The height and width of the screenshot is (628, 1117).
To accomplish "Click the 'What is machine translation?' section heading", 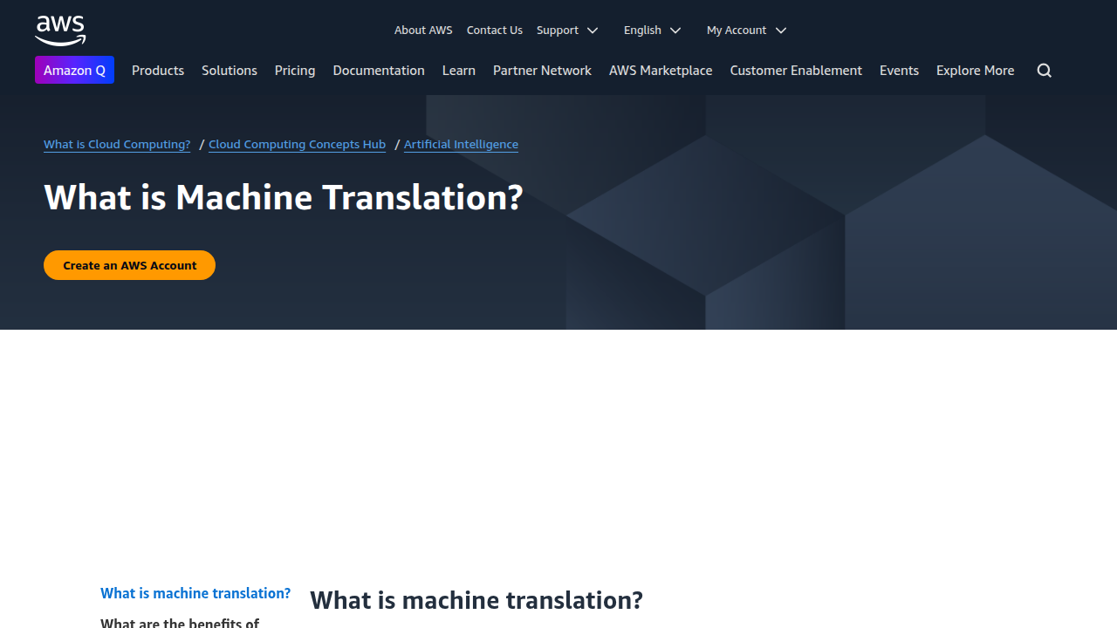I will pos(476,600).
